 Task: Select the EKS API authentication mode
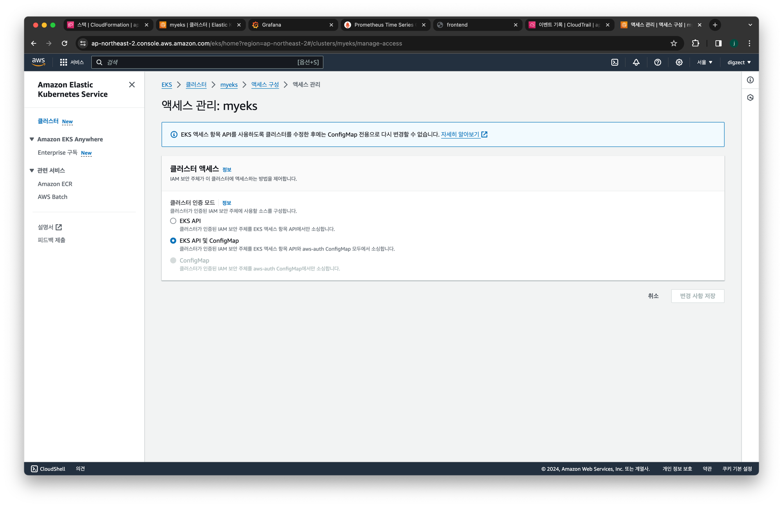(173, 221)
